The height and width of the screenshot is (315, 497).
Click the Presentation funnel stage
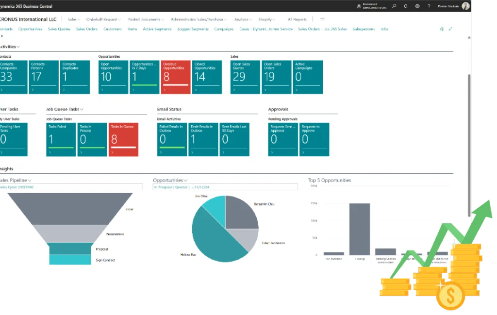(x=70, y=233)
